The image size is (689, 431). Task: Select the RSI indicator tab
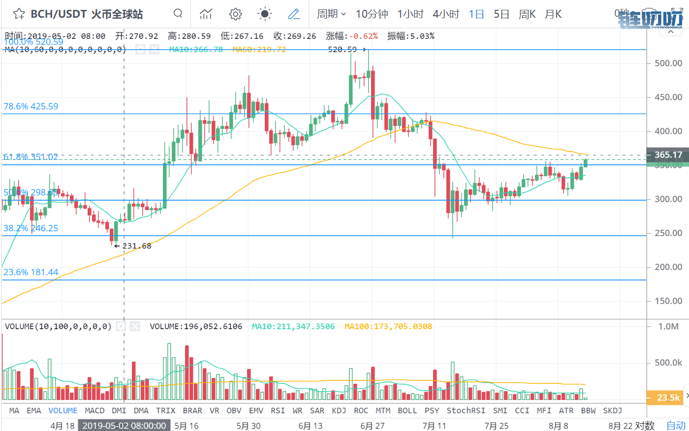pyautogui.click(x=278, y=410)
